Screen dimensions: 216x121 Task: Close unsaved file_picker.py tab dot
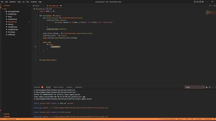pyautogui.click(x=61, y=6)
